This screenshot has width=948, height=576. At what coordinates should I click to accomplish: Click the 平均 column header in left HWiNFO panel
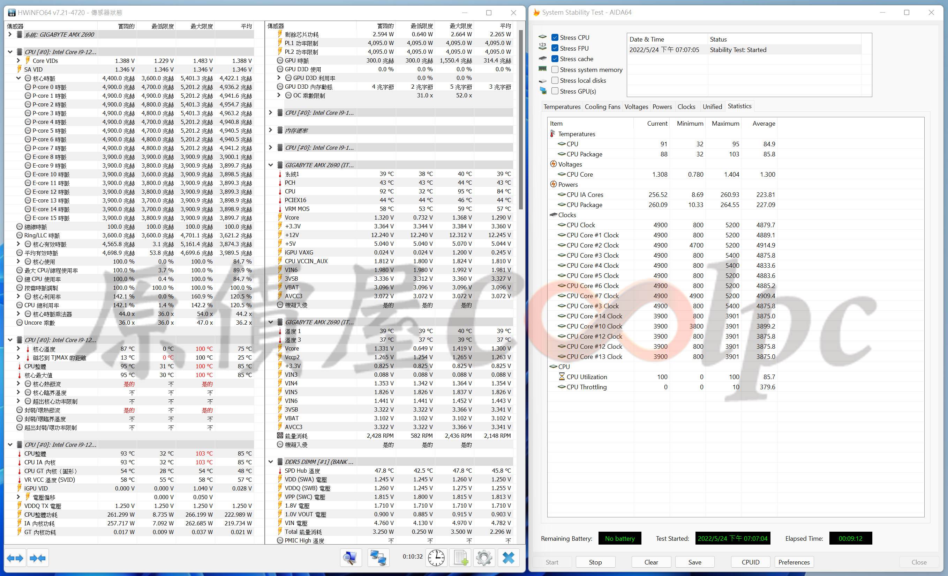(234, 26)
